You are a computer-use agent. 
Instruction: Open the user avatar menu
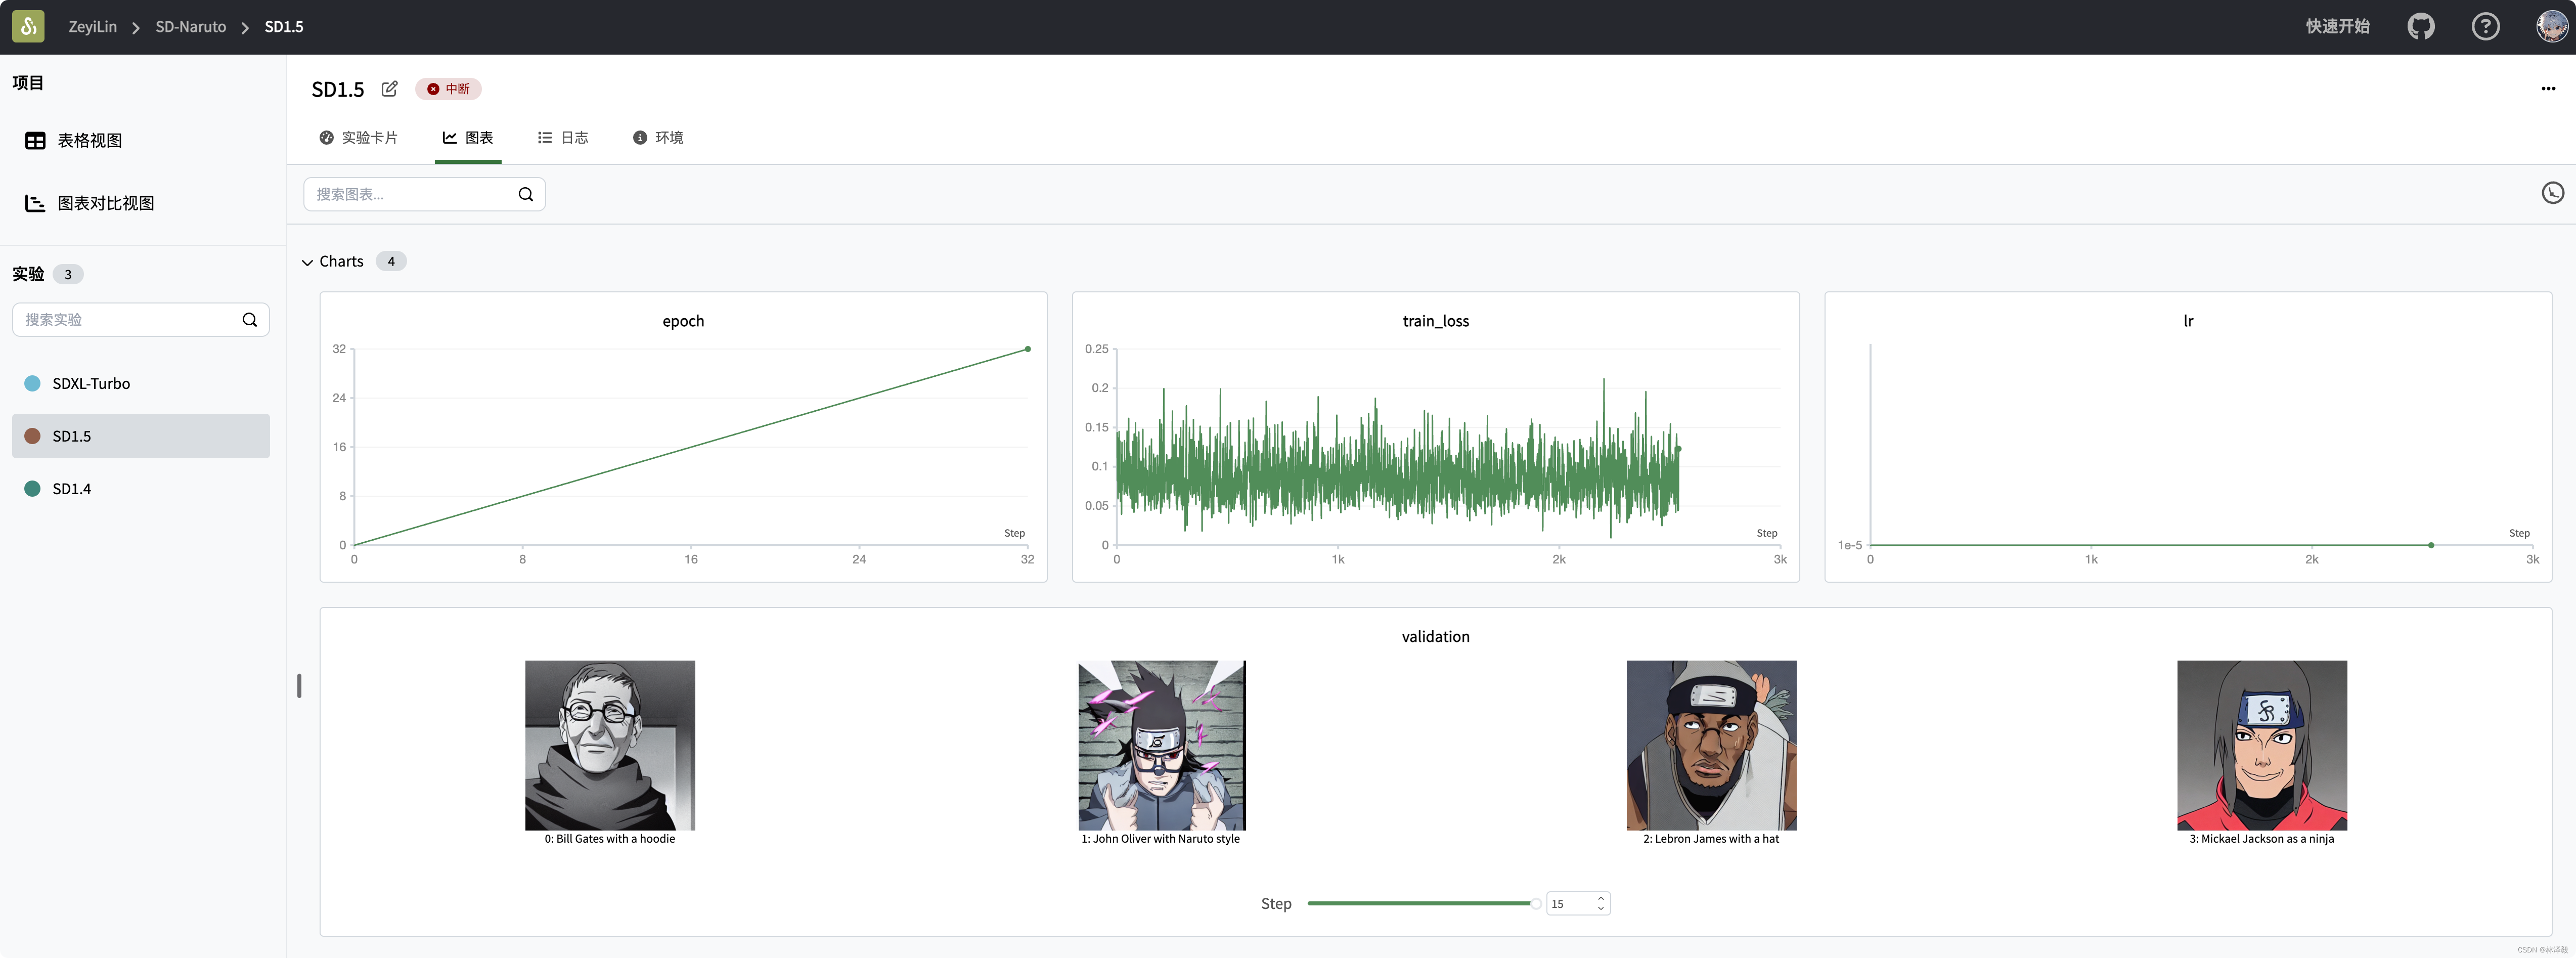2551,27
